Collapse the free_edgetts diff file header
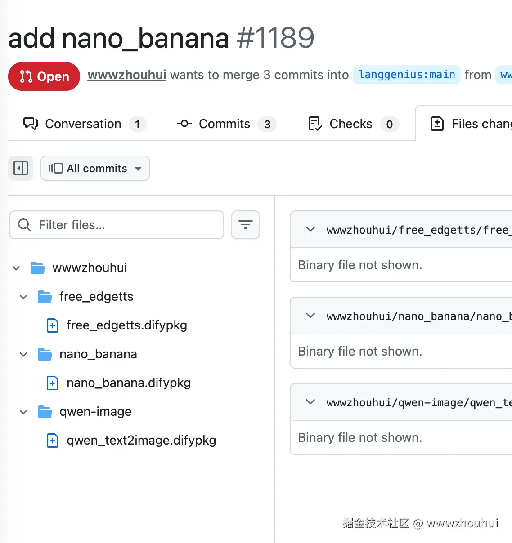512x543 pixels. tap(310, 229)
